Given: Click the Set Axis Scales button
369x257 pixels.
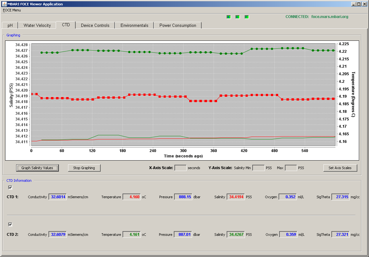Looking at the screenshot, I should [x=340, y=168].
